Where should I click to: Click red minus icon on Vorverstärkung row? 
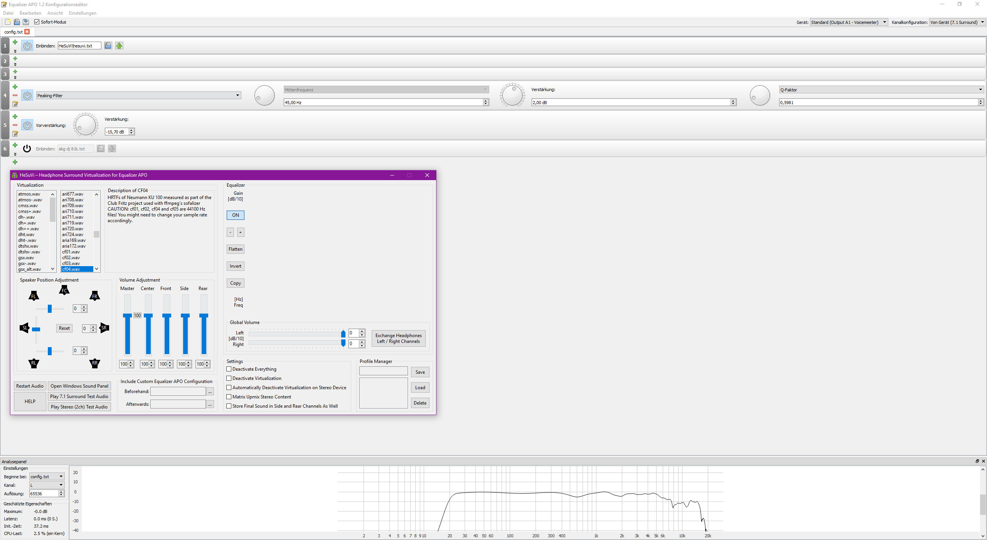coord(15,125)
